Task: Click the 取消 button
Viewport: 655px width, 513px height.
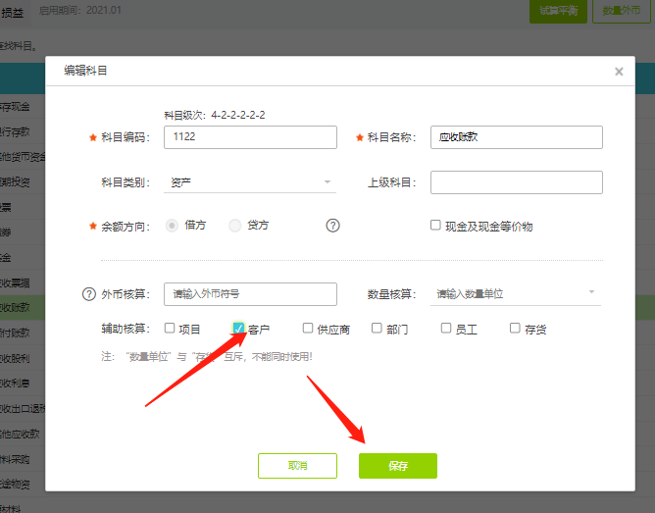Action: click(x=297, y=466)
